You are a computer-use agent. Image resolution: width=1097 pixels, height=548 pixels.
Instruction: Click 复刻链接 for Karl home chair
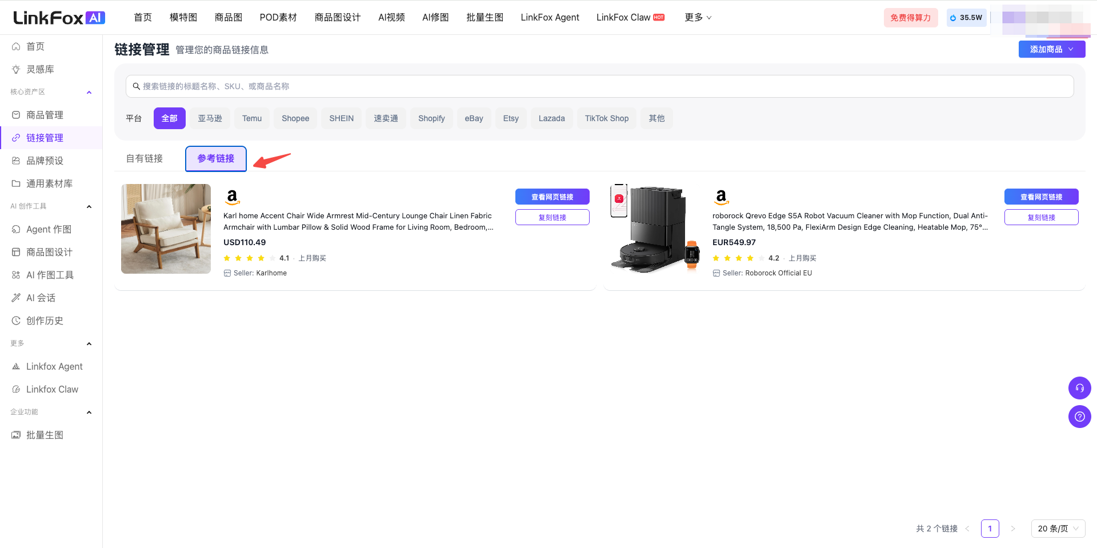tap(552, 217)
